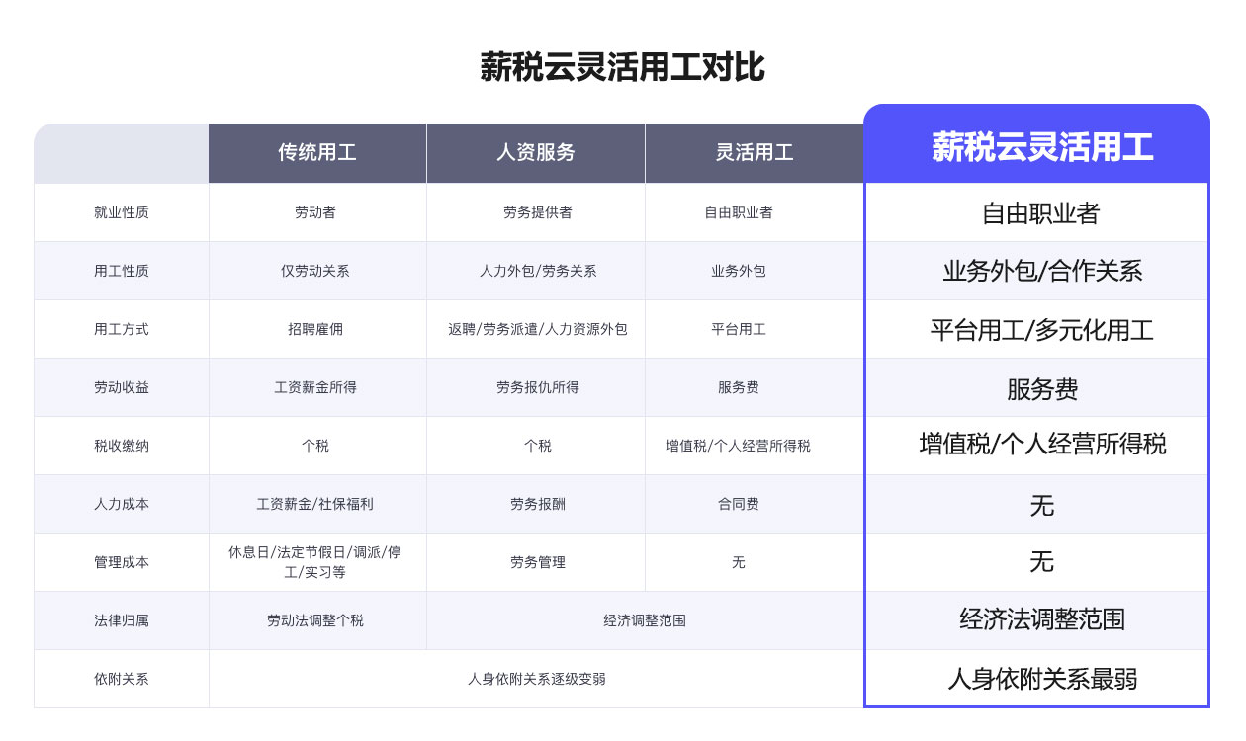Image resolution: width=1246 pixels, height=741 pixels.
Task: Click the 仅劳动关系 cell
Action: click(x=315, y=271)
